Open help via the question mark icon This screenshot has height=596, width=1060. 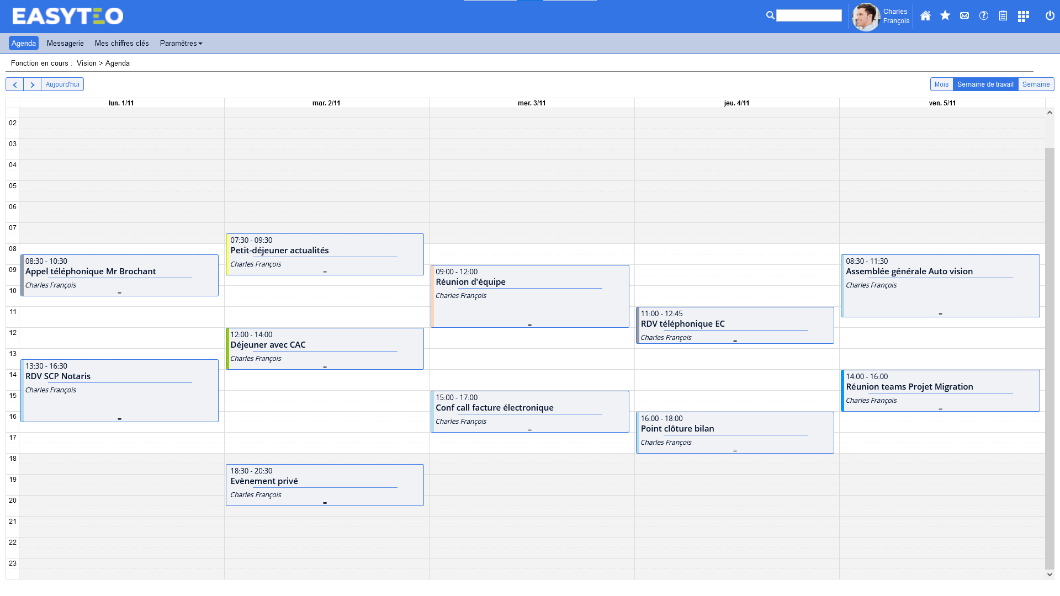click(x=983, y=16)
